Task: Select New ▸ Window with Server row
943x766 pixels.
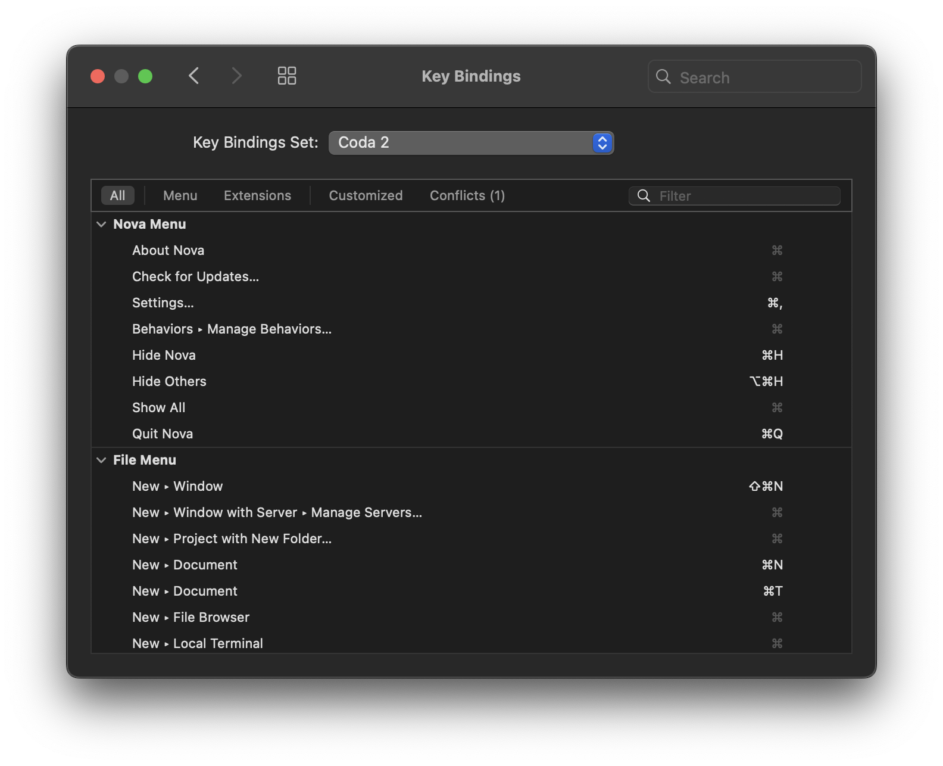Action: point(471,512)
